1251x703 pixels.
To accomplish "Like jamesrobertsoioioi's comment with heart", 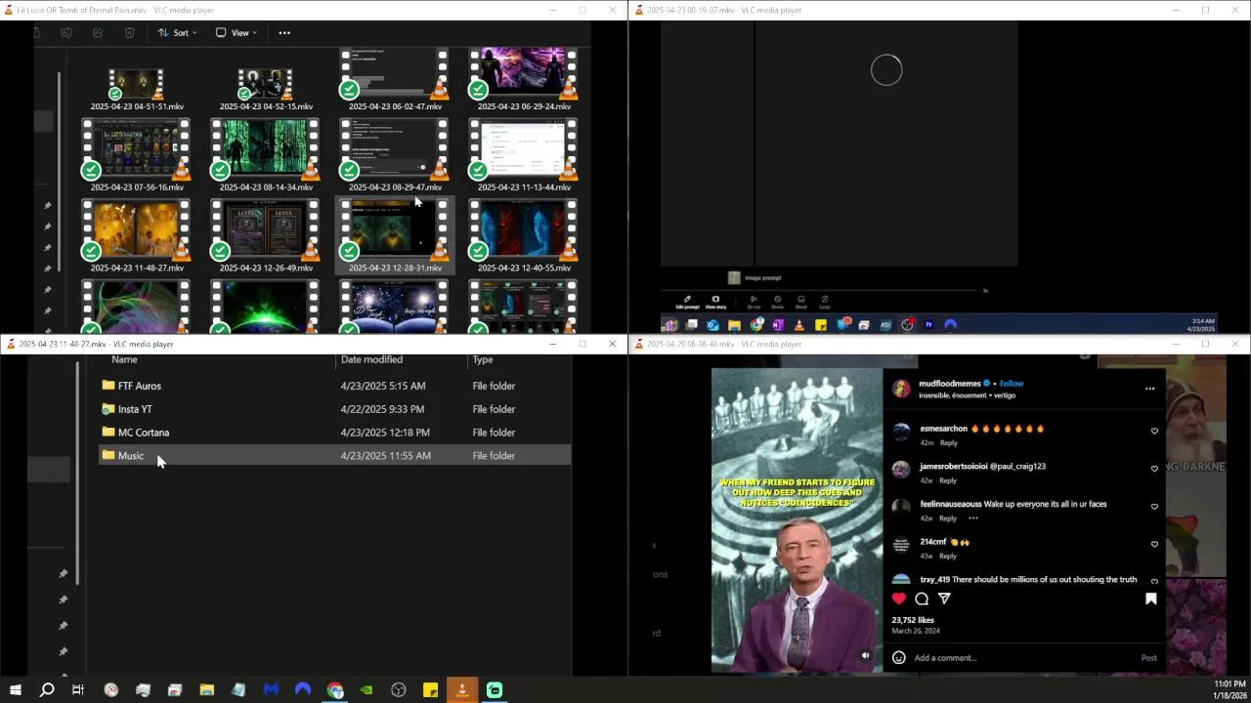I will tap(1154, 469).
